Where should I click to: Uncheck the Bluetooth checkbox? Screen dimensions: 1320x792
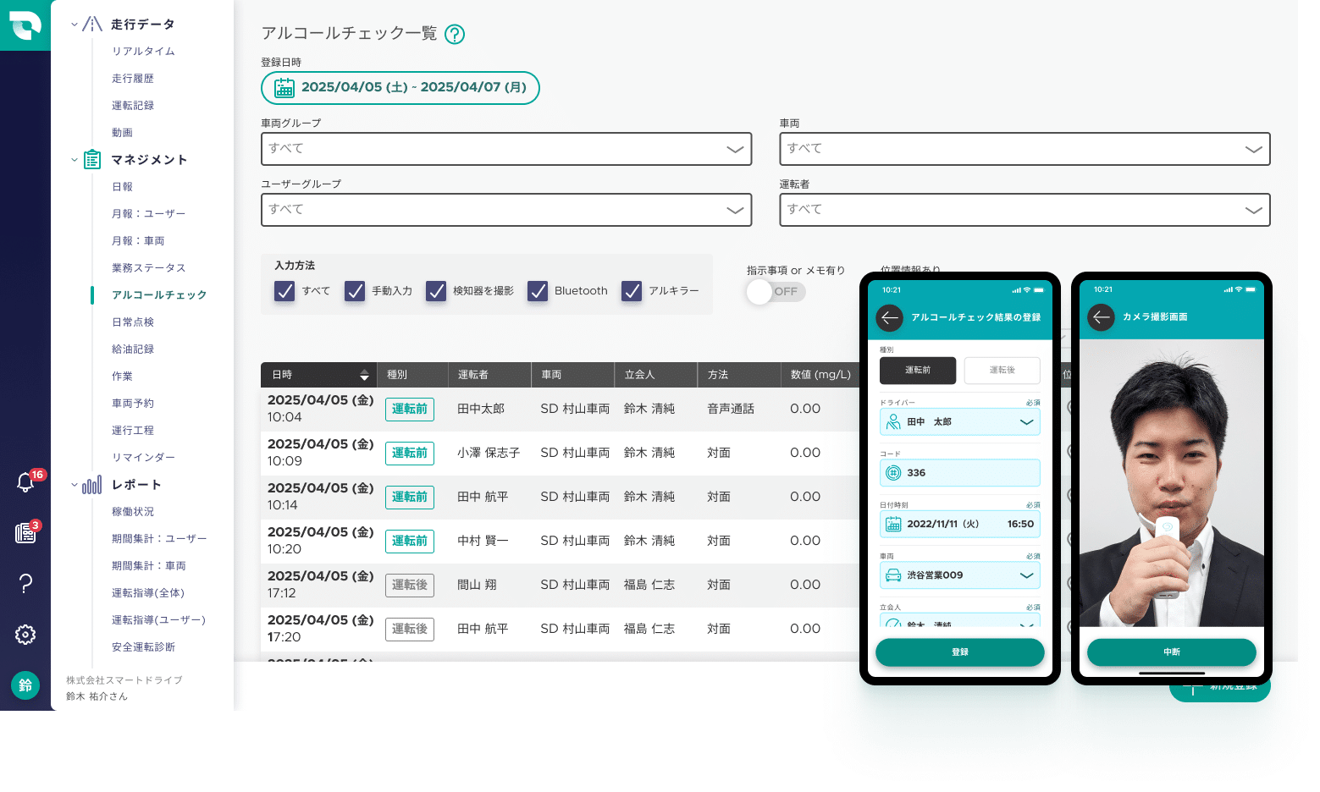538,291
